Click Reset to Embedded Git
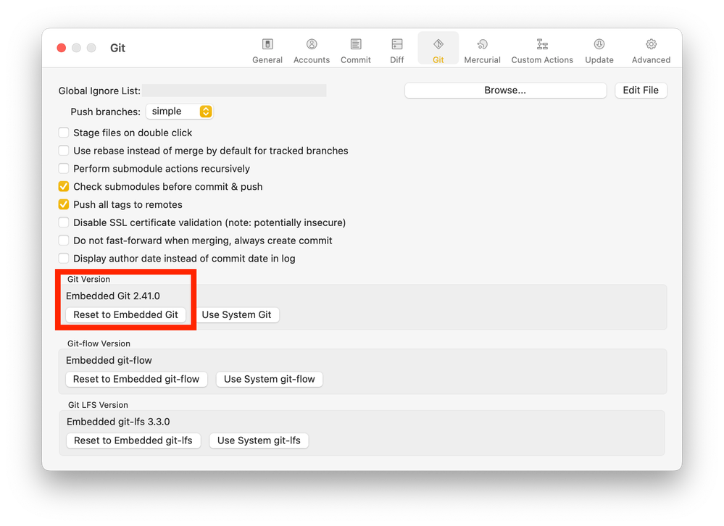This screenshot has width=724, height=526. pyautogui.click(x=125, y=314)
